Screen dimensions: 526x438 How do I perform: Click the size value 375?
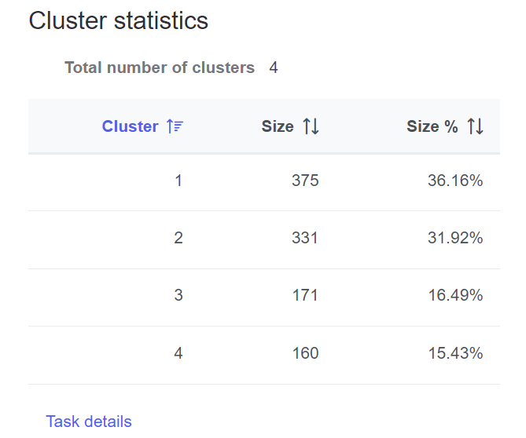(x=305, y=181)
